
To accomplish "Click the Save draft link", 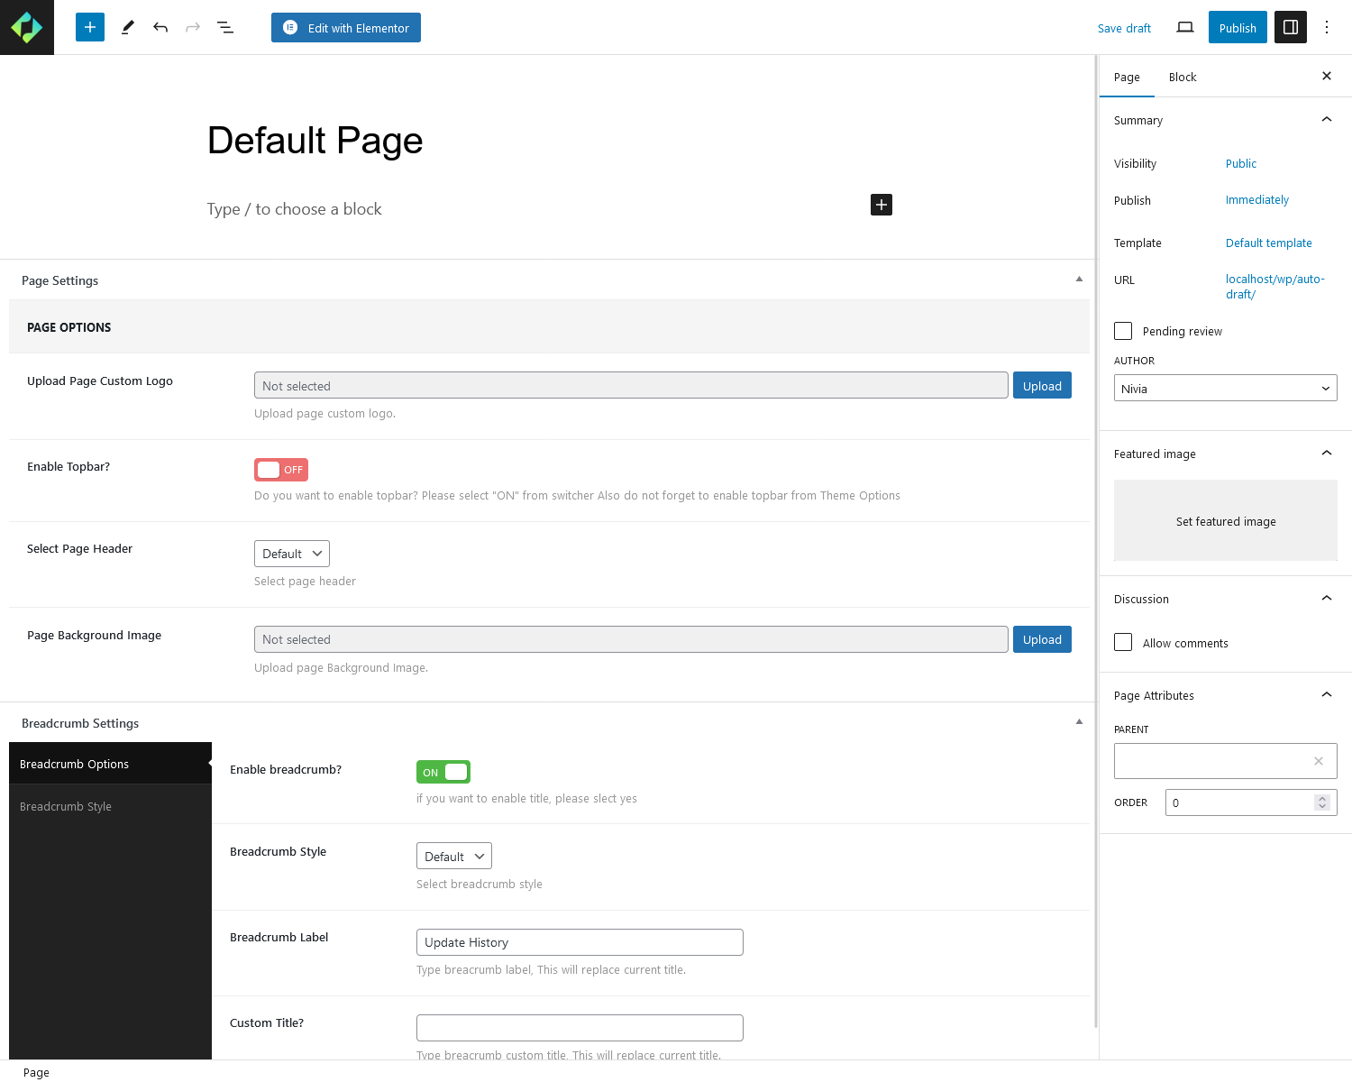I will [1124, 28].
